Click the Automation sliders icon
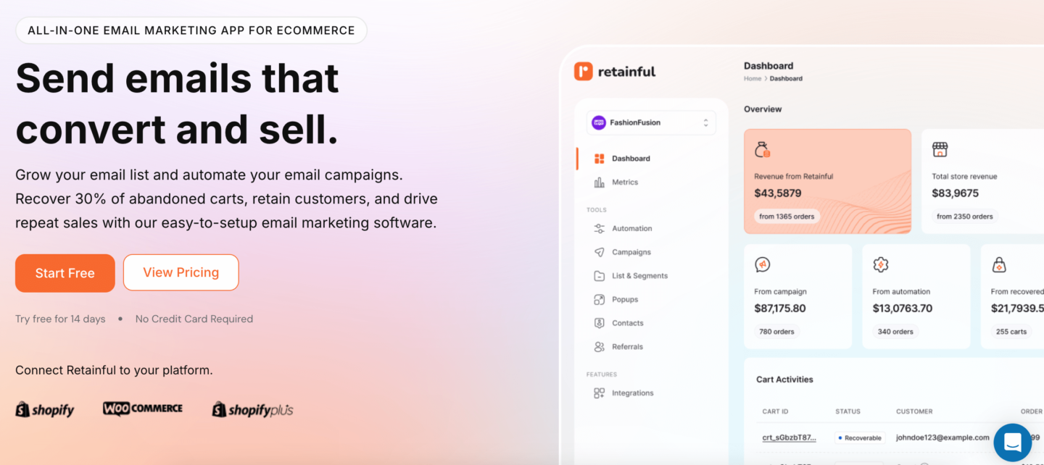 (x=599, y=228)
